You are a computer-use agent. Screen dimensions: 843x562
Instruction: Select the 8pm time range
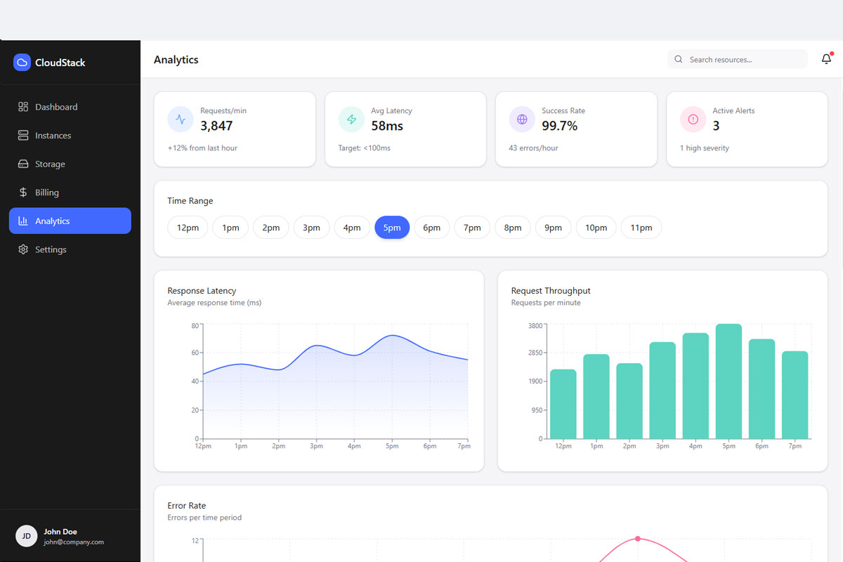click(513, 228)
